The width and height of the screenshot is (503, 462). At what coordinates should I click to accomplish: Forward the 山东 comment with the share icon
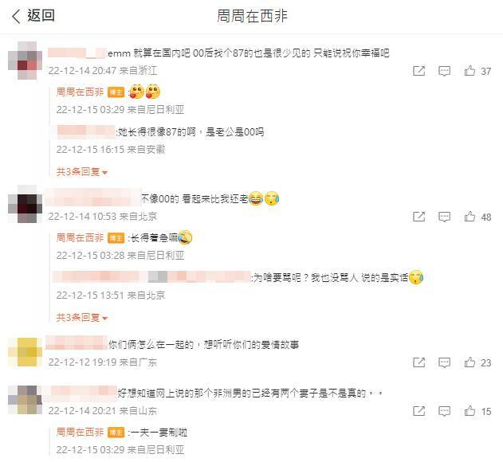click(419, 411)
